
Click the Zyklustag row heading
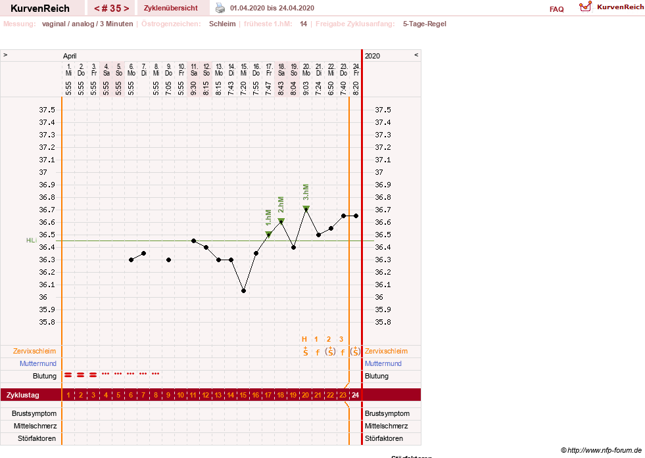point(22,395)
